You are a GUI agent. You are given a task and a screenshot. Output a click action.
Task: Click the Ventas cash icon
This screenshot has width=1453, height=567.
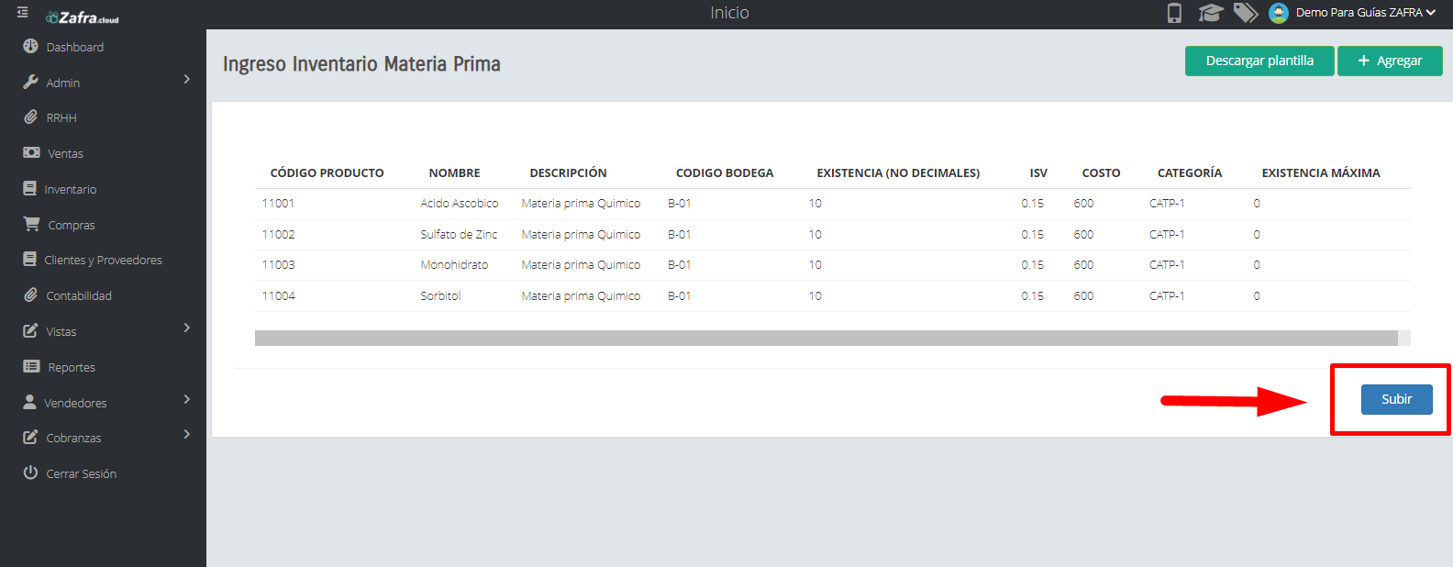(31, 152)
